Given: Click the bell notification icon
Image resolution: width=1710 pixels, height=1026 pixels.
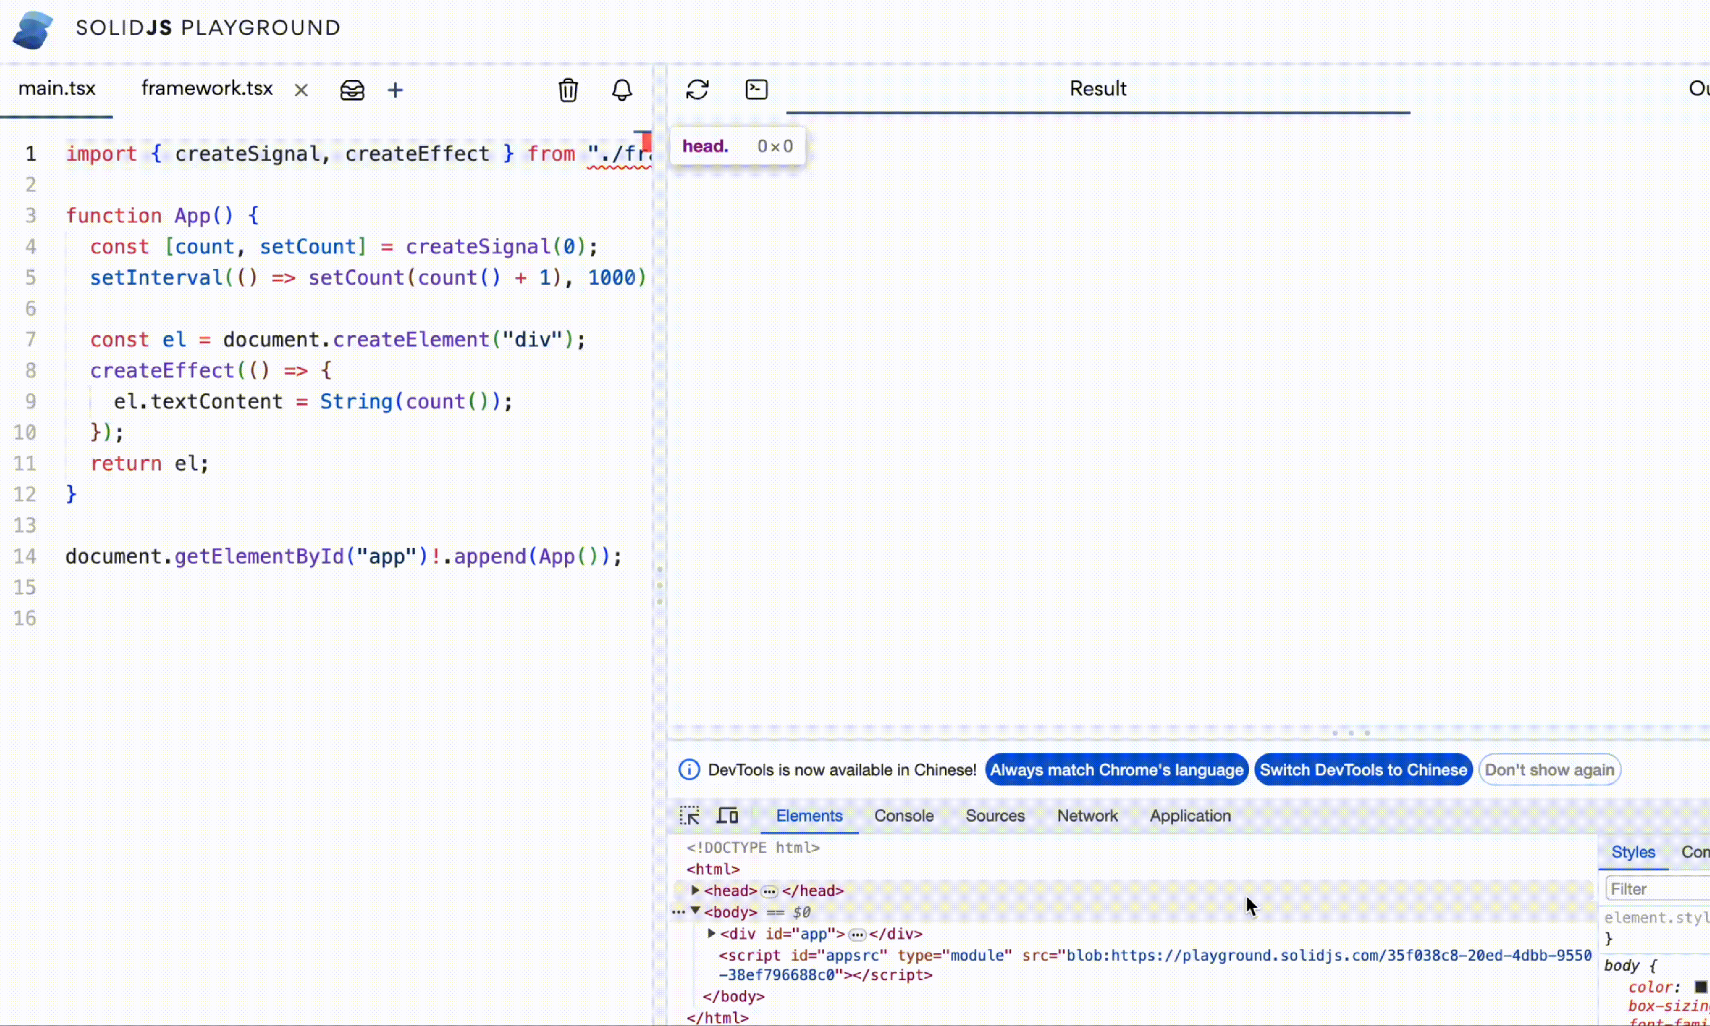Looking at the screenshot, I should (x=621, y=90).
